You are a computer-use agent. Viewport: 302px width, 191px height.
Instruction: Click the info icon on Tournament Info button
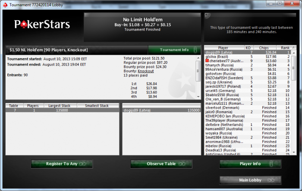[x=195, y=50]
